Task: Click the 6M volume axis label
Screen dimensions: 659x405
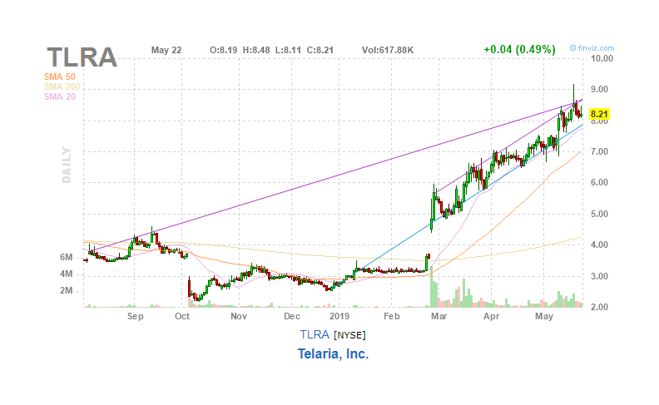Action: pos(66,257)
